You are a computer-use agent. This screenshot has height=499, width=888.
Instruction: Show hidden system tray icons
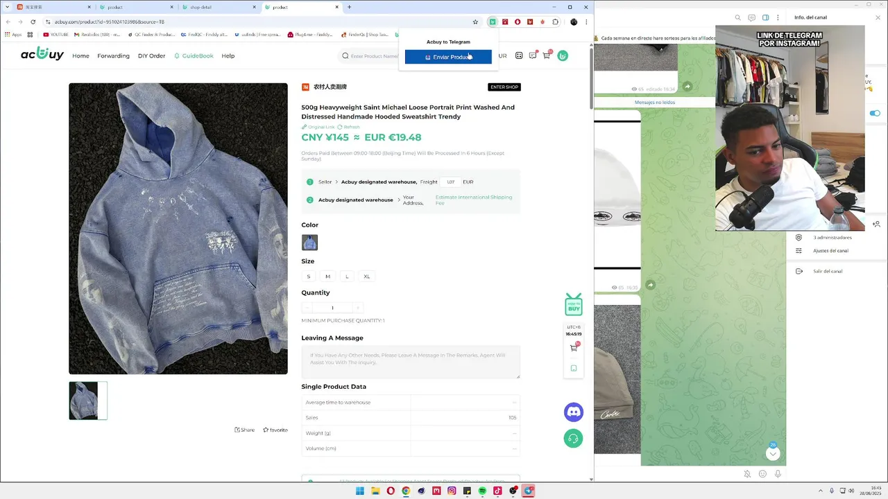click(x=821, y=491)
